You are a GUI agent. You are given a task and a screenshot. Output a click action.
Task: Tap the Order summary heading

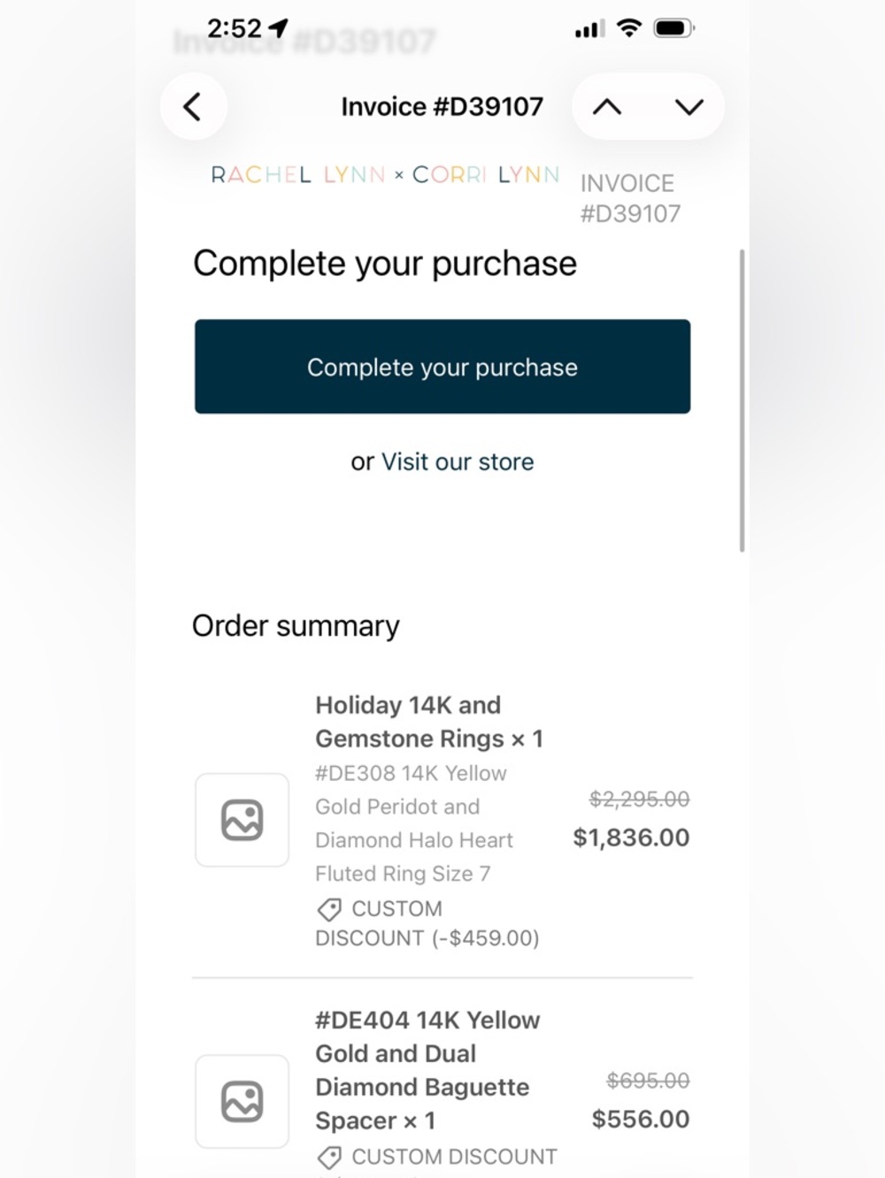296,626
